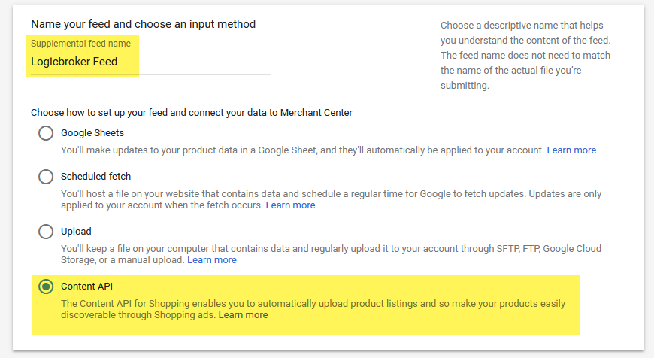654x358 pixels.
Task: Click the 'Name your feed' section heading
Action: coord(143,24)
